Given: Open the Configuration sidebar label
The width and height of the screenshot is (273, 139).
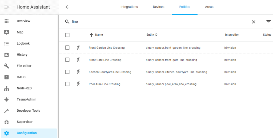Looking at the screenshot, I should coord(27,133).
